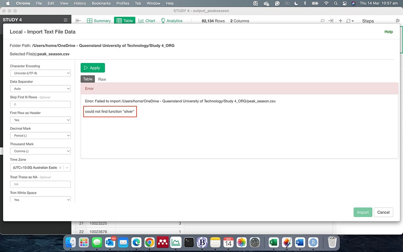Open the Bookmarks menu

click(x=101, y=3)
